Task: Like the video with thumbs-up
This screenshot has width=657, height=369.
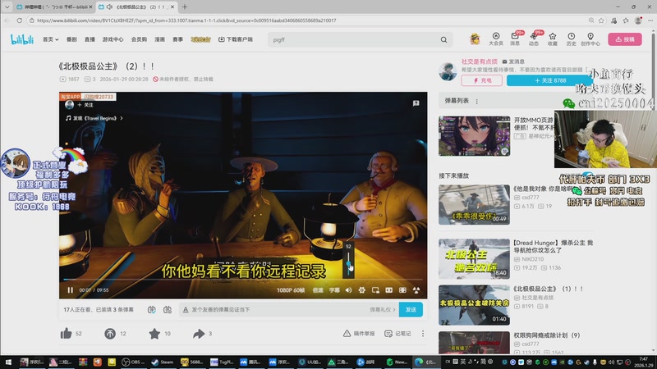Action: pyautogui.click(x=67, y=334)
